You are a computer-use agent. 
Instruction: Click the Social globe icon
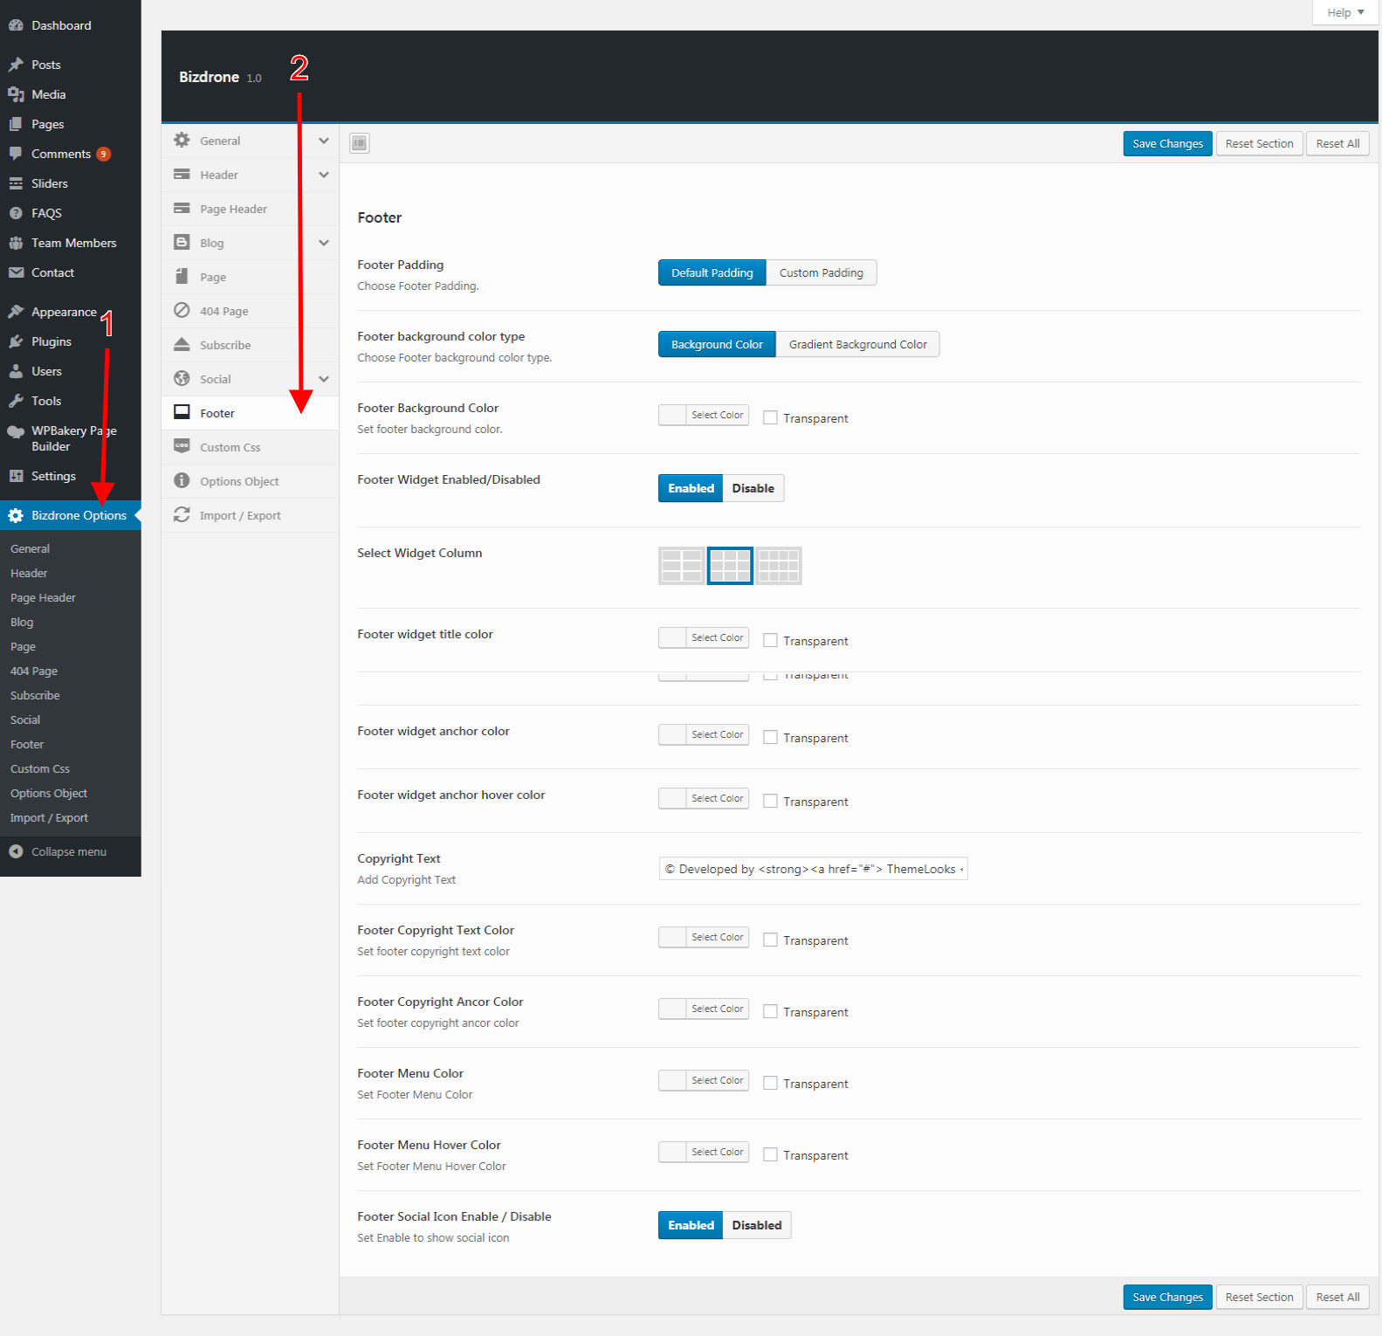point(182,378)
